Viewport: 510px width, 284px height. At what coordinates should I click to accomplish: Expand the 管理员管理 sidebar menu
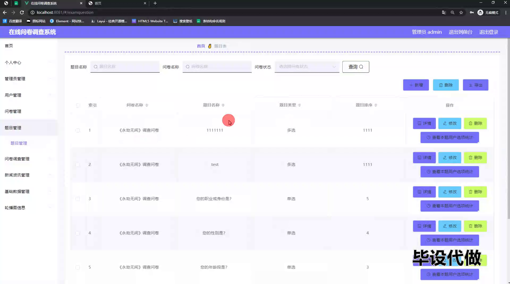(x=28, y=79)
